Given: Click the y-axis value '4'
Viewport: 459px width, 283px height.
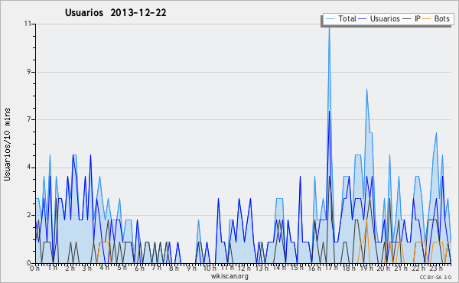Looking at the screenshot, I should (x=29, y=168).
